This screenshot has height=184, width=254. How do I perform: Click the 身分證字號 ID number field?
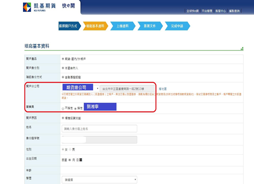pyautogui.click(x=99, y=139)
